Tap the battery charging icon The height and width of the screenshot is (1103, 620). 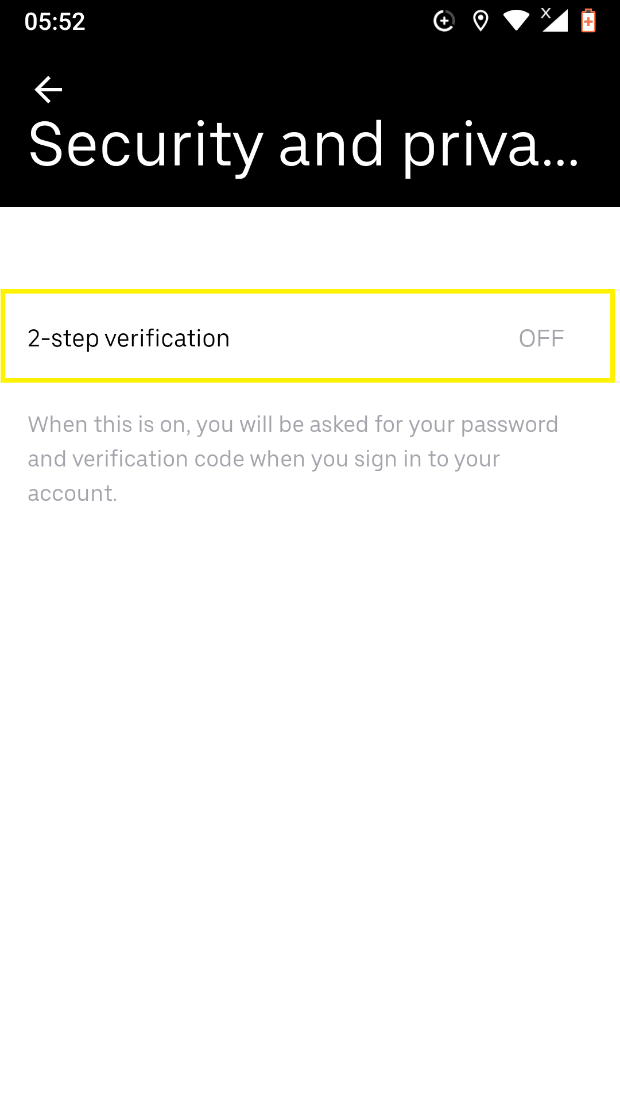588,21
